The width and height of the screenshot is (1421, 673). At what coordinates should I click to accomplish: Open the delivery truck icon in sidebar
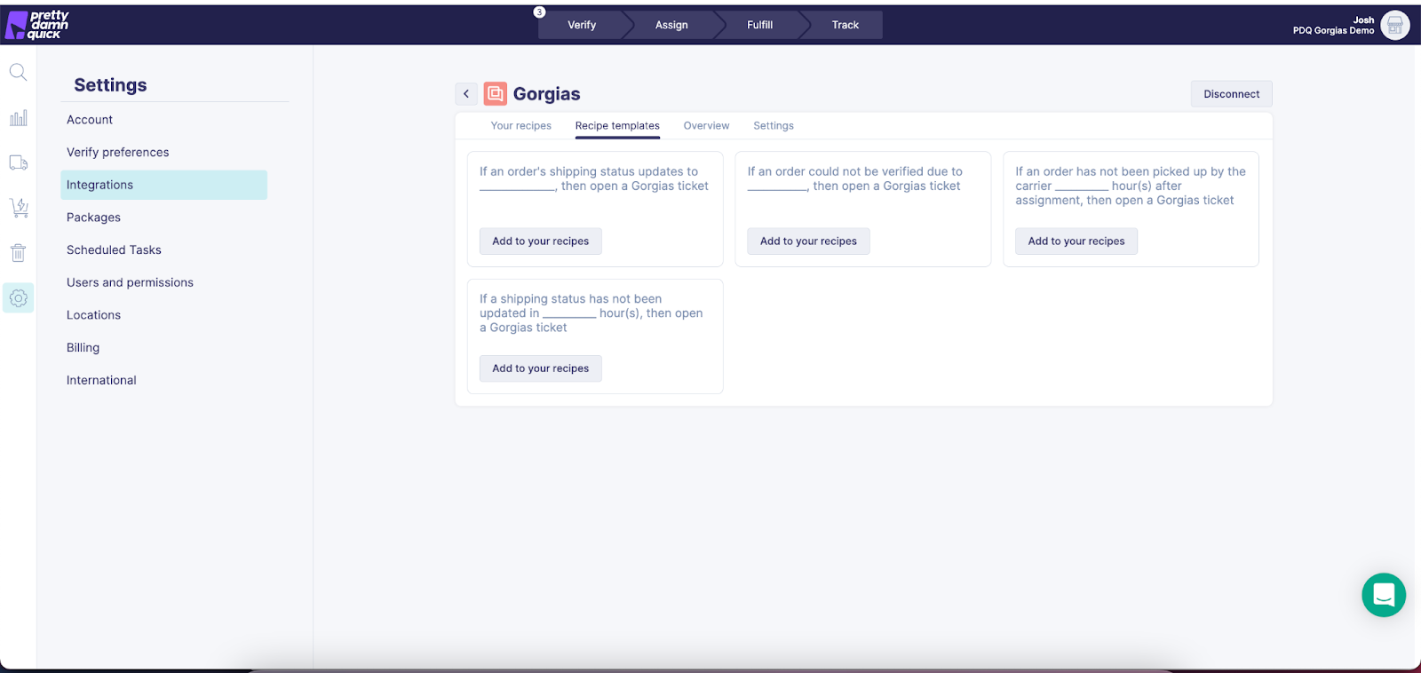(18, 162)
